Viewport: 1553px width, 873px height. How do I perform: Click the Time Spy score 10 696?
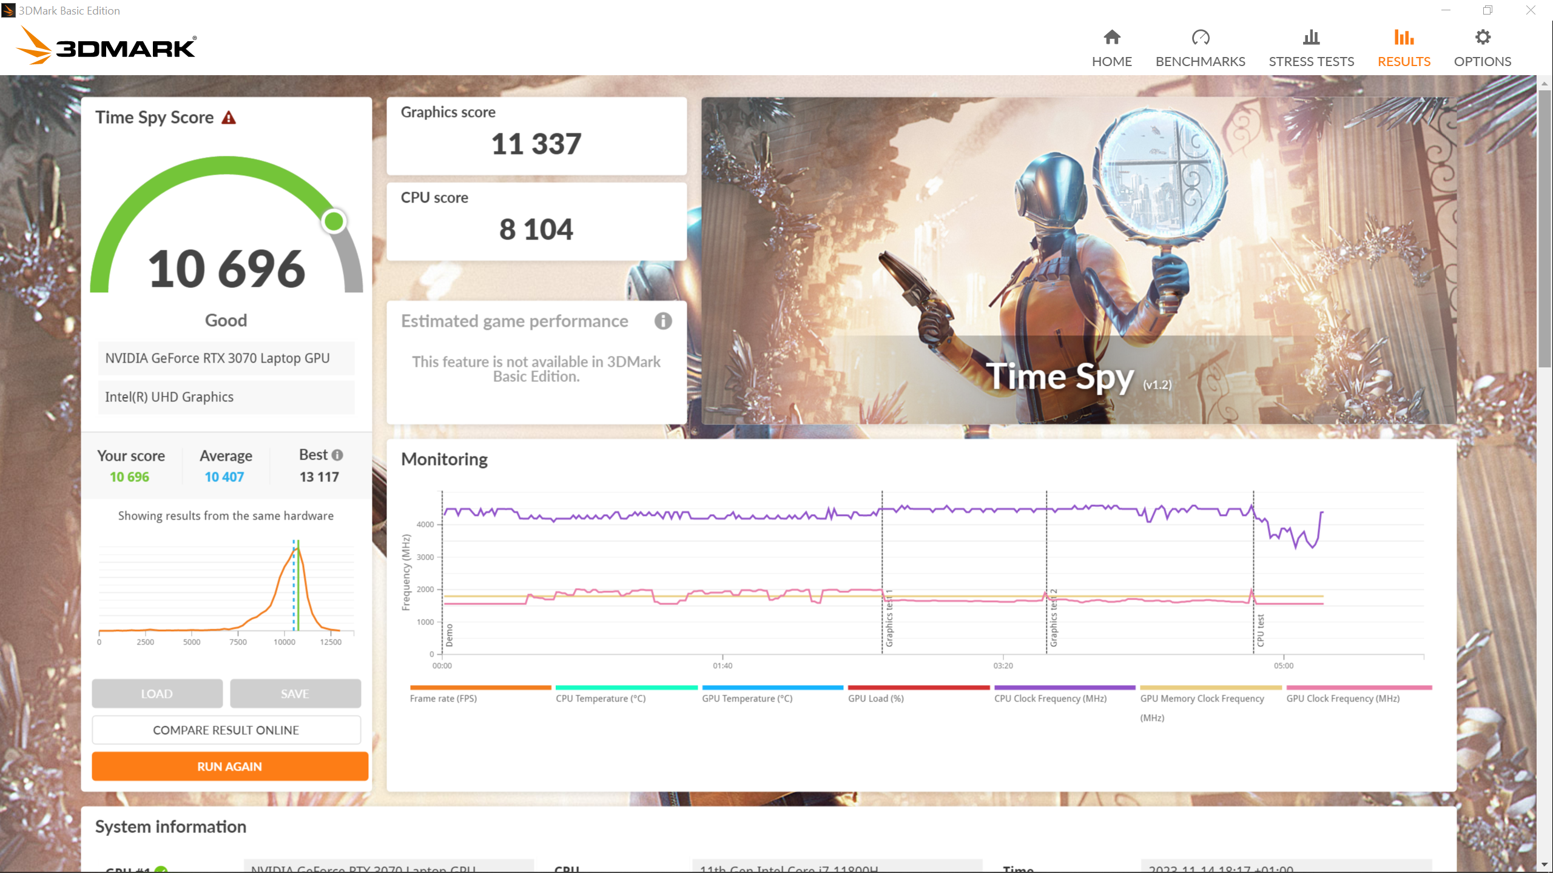[227, 269]
